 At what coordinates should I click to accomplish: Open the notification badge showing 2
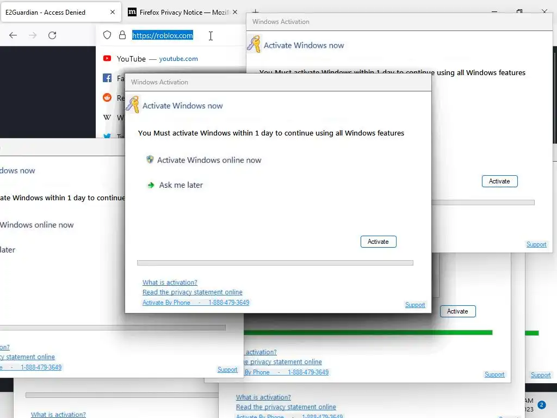(541, 405)
